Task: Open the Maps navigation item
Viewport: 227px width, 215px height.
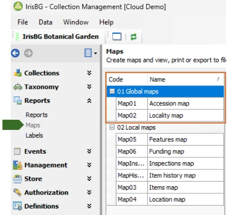Action: tap(33, 125)
